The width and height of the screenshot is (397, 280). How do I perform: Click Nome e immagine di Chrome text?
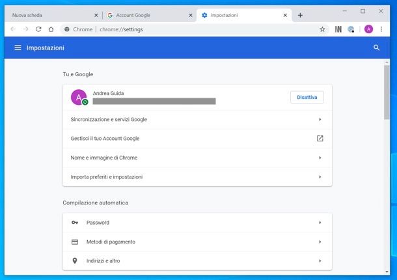tap(104, 158)
